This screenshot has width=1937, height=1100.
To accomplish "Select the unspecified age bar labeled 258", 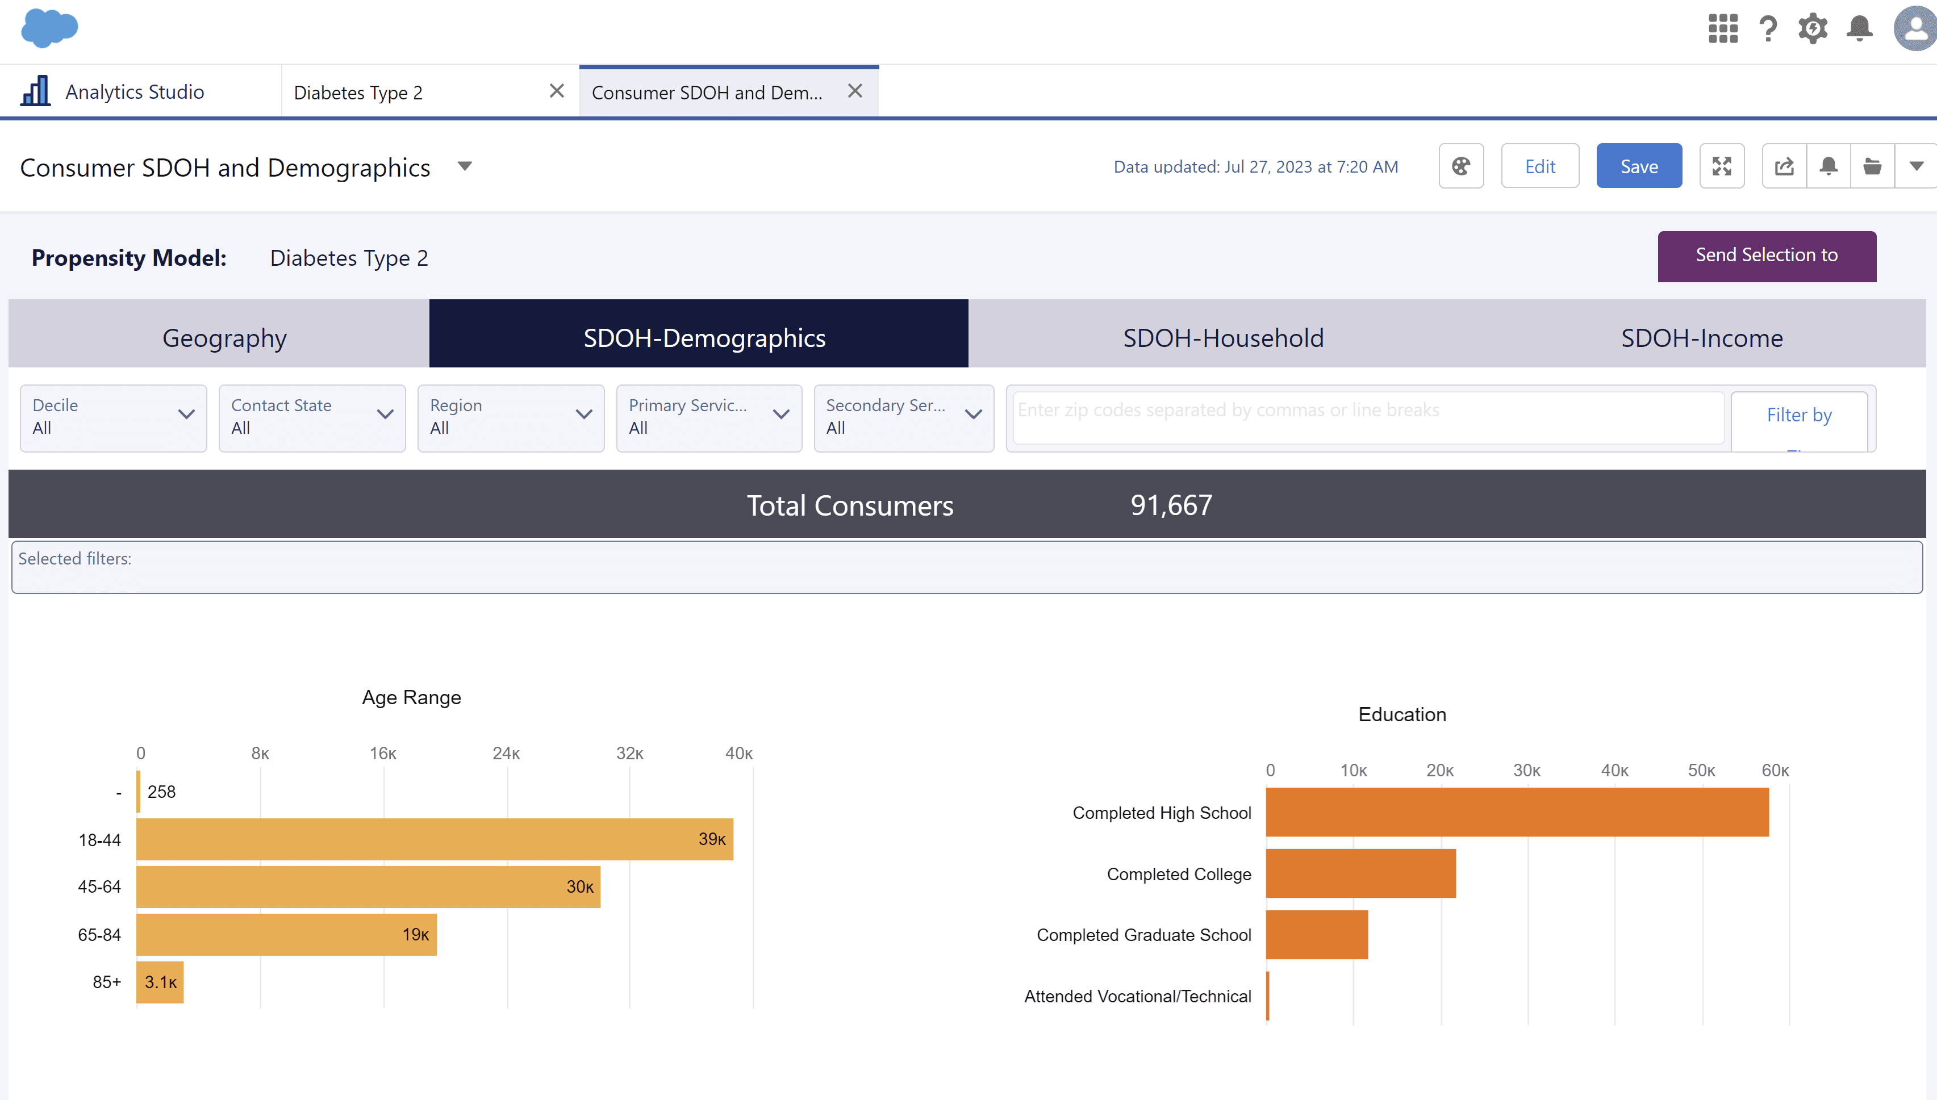I will [138, 792].
